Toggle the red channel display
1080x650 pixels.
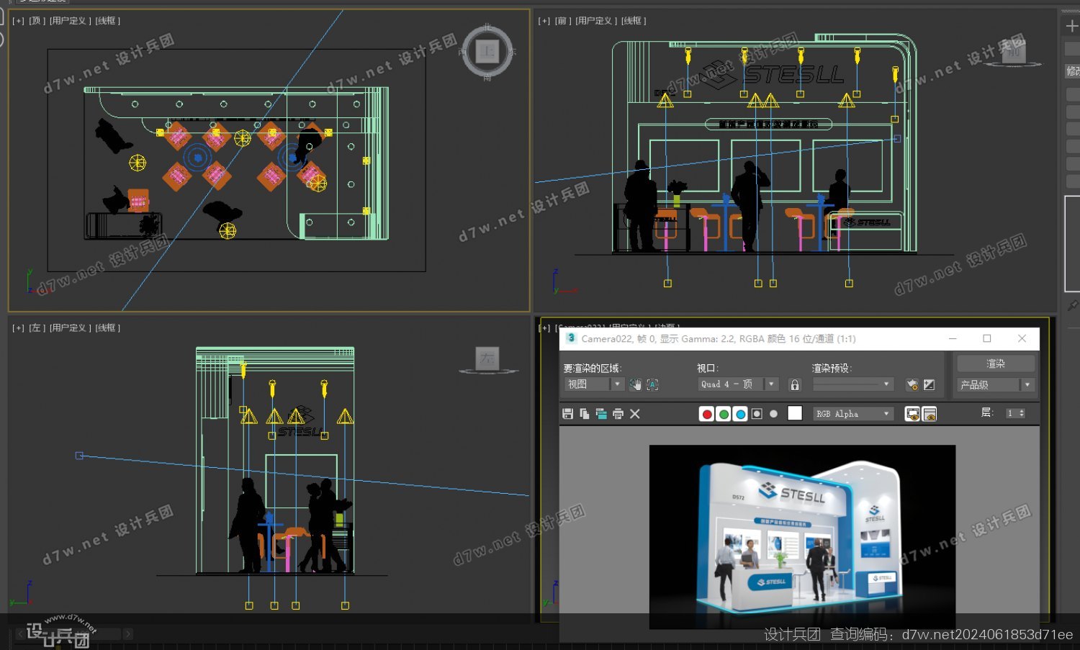(x=707, y=414)
